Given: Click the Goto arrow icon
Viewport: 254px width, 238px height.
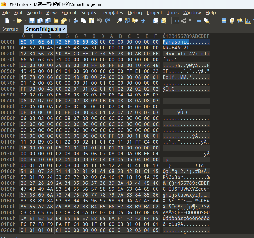Looking at the screenshot, I should coord(143,21).
